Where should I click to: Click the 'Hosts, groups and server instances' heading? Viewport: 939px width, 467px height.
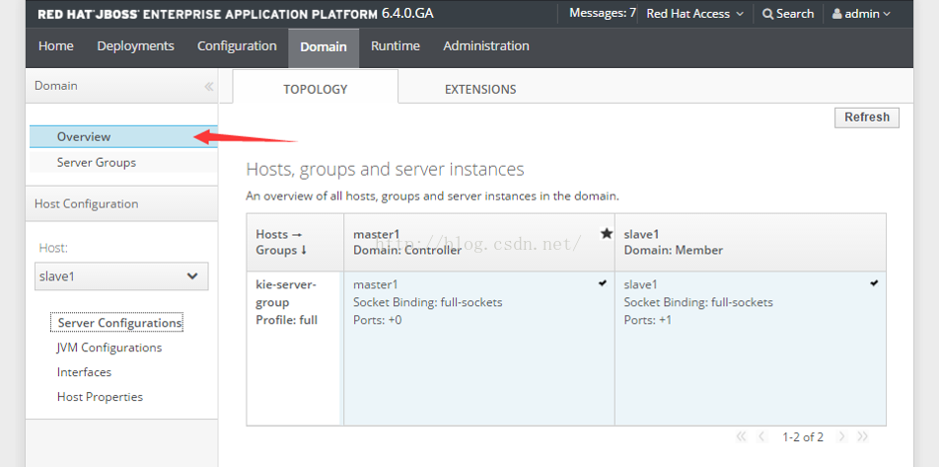tap(385, 170)
